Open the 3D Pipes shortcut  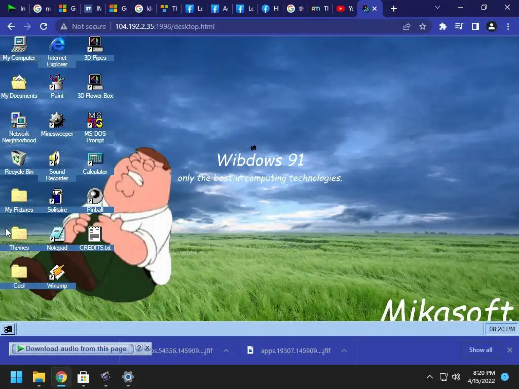[95, 48]
